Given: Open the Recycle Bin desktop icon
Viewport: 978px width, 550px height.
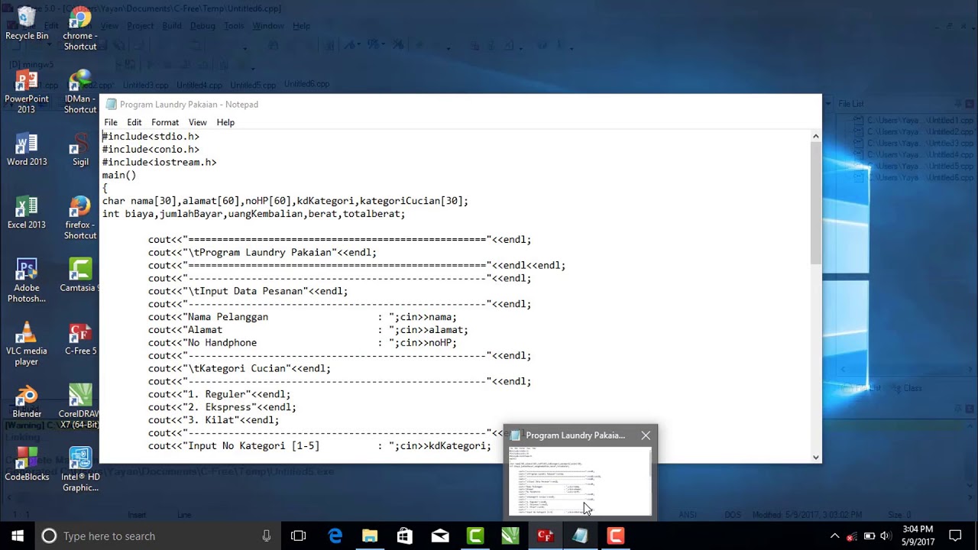Looking at the screenshot, I should click(26, 23).
